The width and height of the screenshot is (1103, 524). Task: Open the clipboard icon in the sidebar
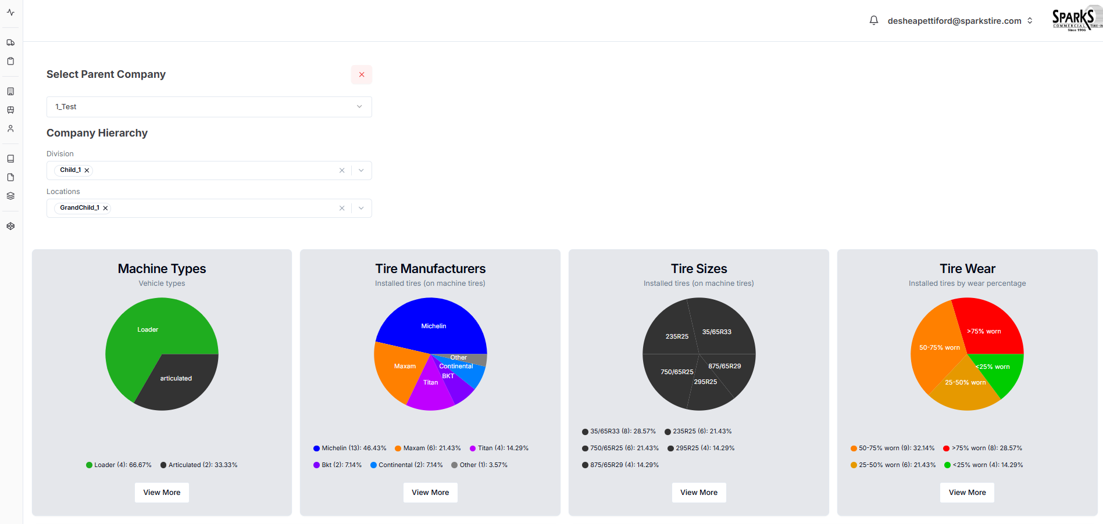point(10,60)
